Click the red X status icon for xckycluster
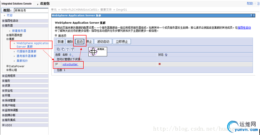The width and height of the screenshot is (260, 135). coord(159,64)
